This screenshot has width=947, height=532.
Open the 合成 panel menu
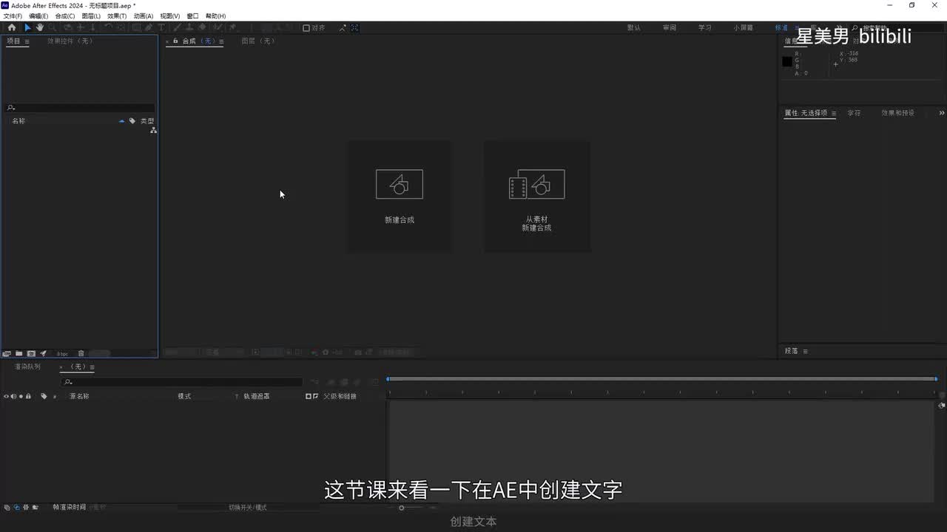click(x=220, y=41)
